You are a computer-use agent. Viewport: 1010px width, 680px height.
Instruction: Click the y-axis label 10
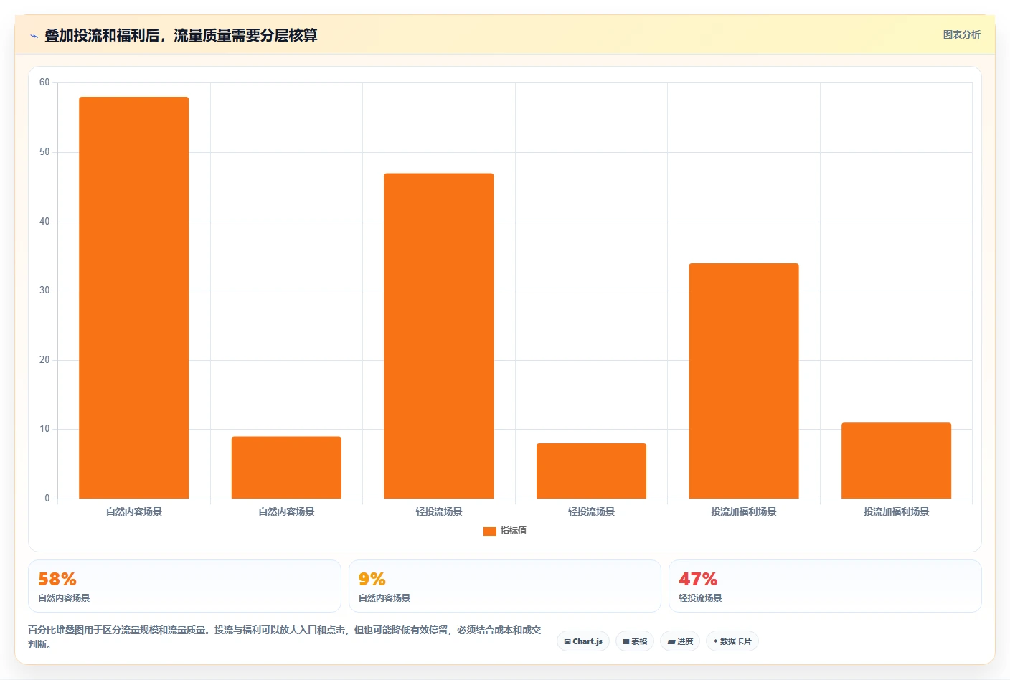coord(44,429)
